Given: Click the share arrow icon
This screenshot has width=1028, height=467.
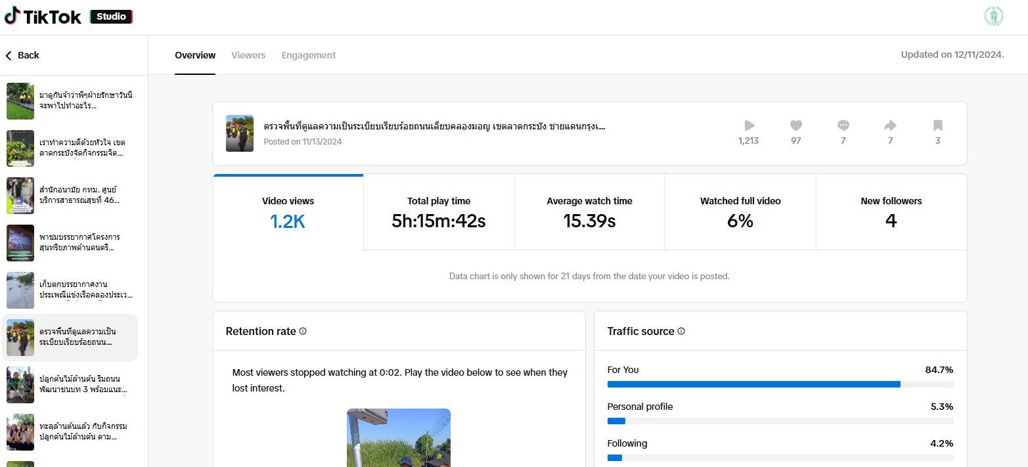Looking at the screenshot, I should coord(890,125).
